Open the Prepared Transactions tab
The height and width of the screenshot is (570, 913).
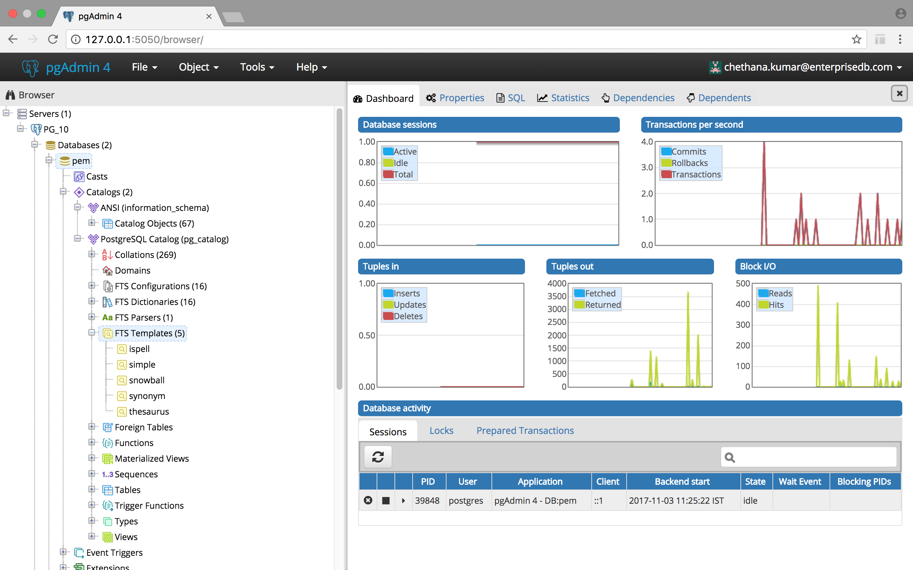(525, 431)
